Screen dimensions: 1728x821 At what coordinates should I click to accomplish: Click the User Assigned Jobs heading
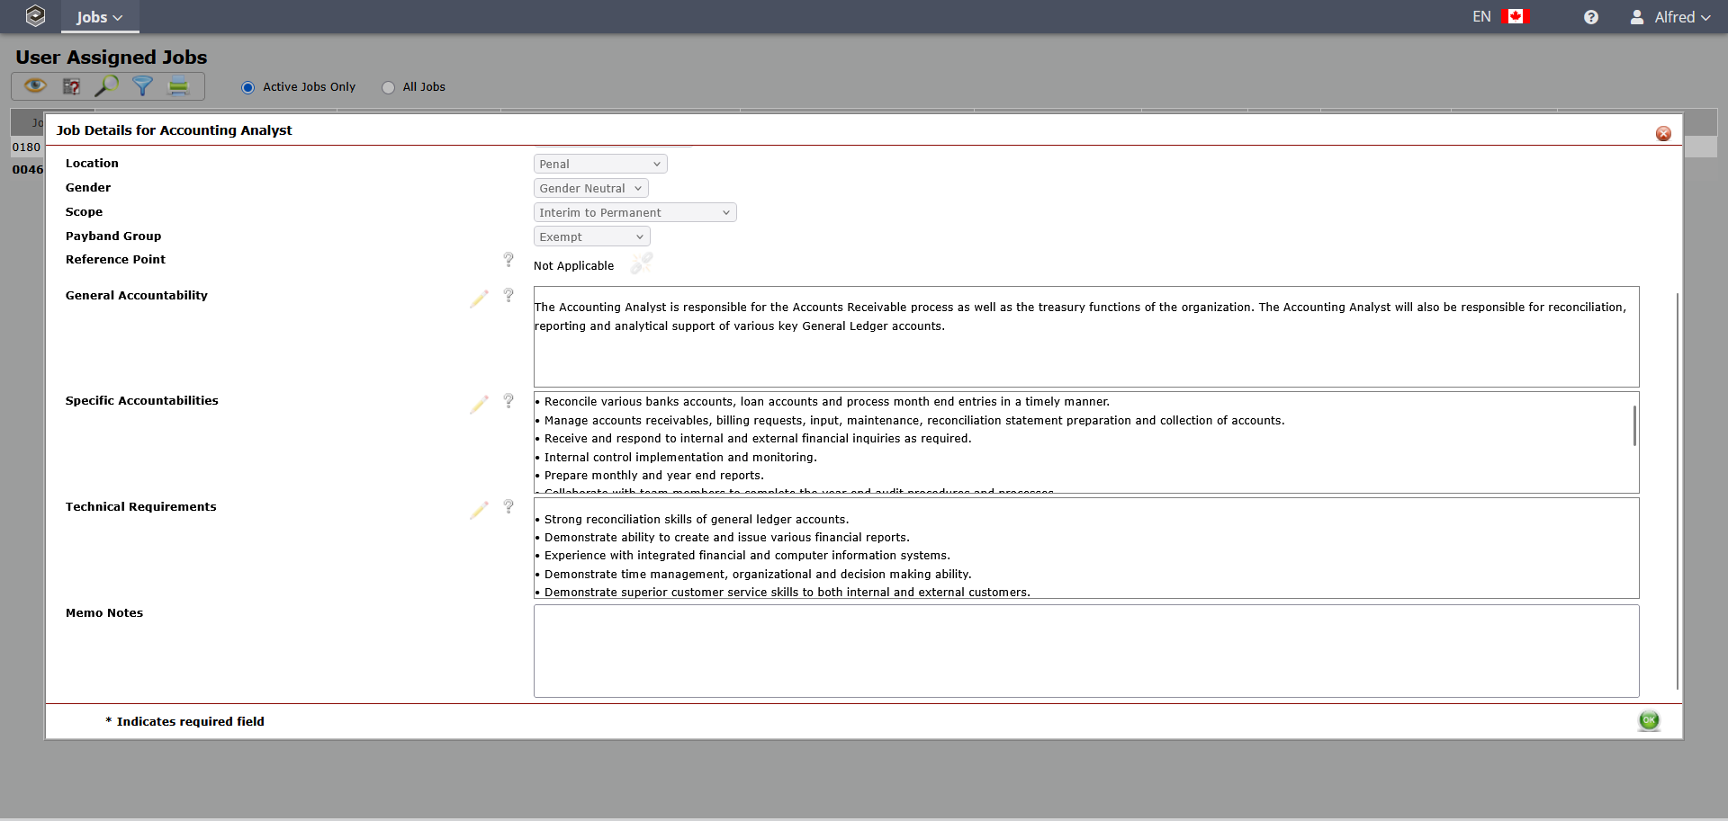pos(112,57)
